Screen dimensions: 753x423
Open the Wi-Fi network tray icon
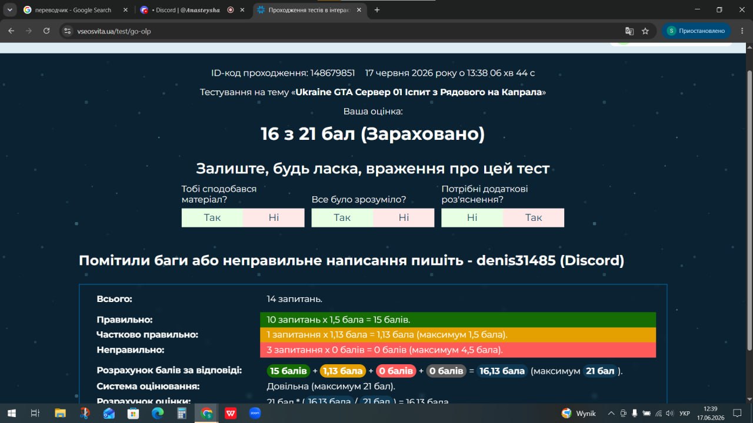point(658,413)
